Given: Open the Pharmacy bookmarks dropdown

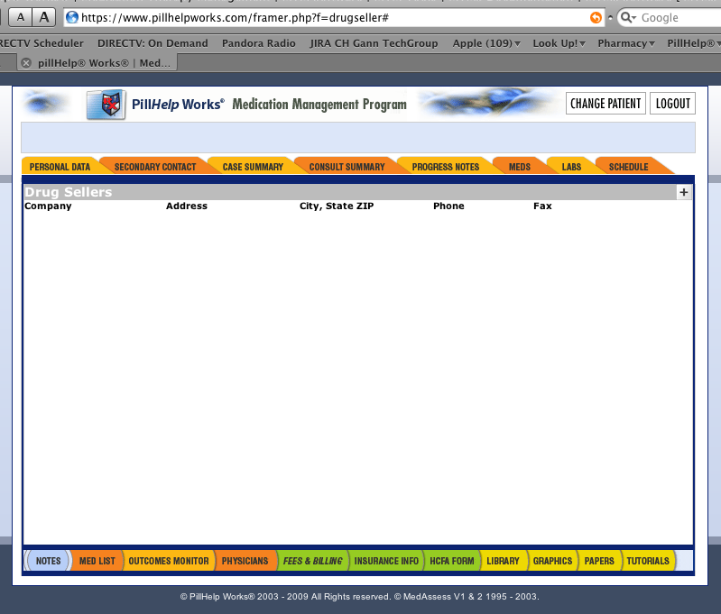Looking at the screenshot, I should tap(626, 42).
